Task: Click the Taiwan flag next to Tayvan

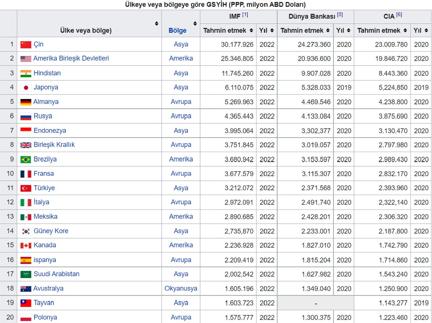Action: click(26, 303)
